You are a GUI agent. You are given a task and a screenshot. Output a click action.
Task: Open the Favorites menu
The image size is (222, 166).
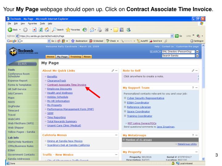tap(32, 23)
